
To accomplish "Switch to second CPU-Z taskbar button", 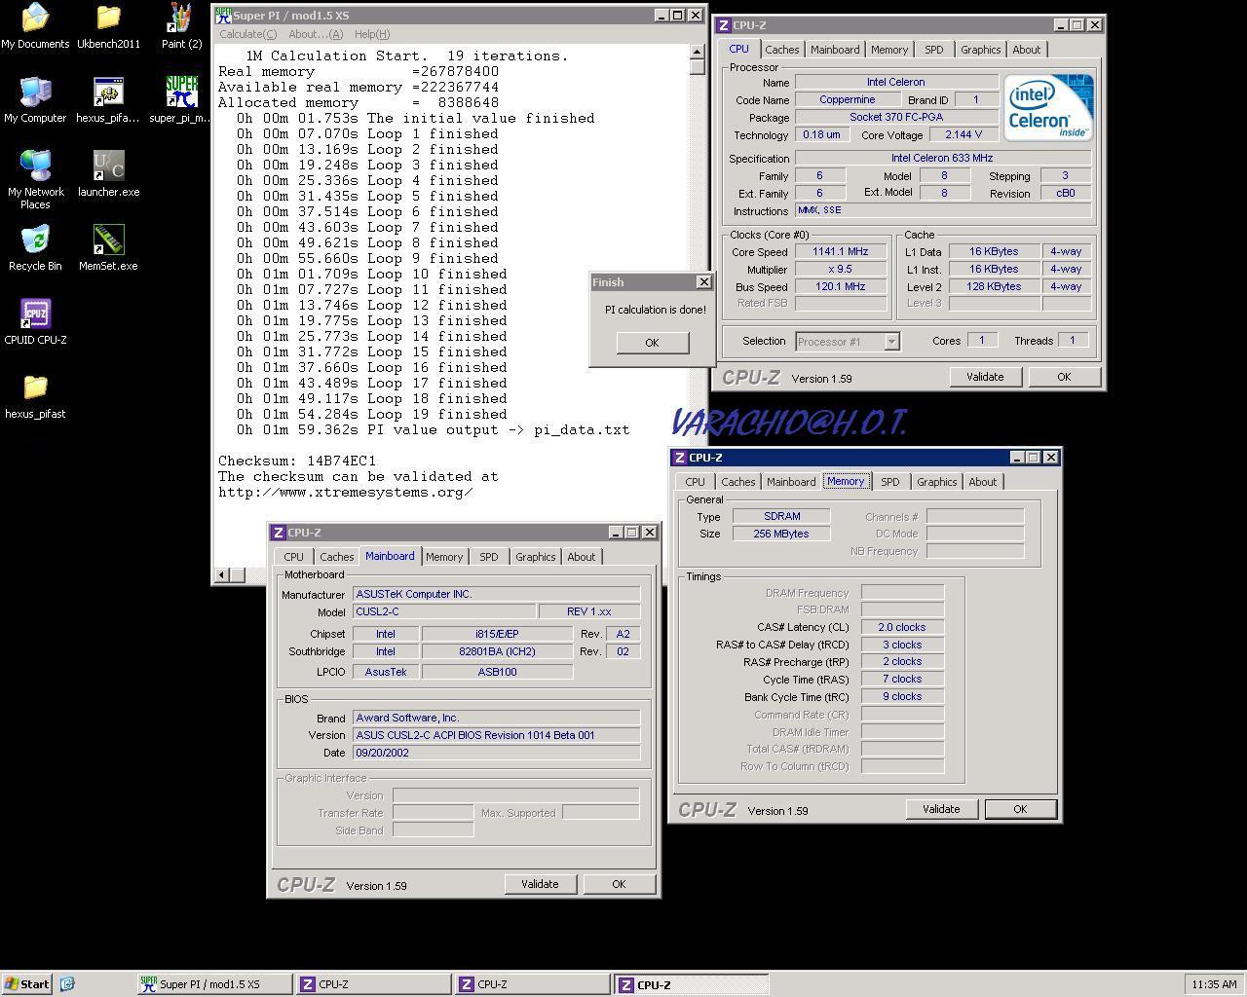I will tap(532, 984).
